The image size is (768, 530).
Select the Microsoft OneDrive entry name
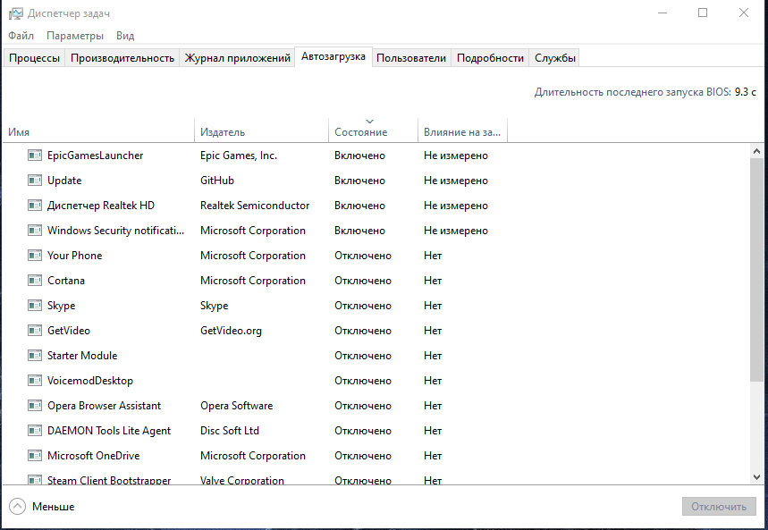[x=94, y=455]
